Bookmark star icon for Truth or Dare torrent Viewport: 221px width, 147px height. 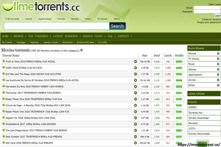point(136,62)
